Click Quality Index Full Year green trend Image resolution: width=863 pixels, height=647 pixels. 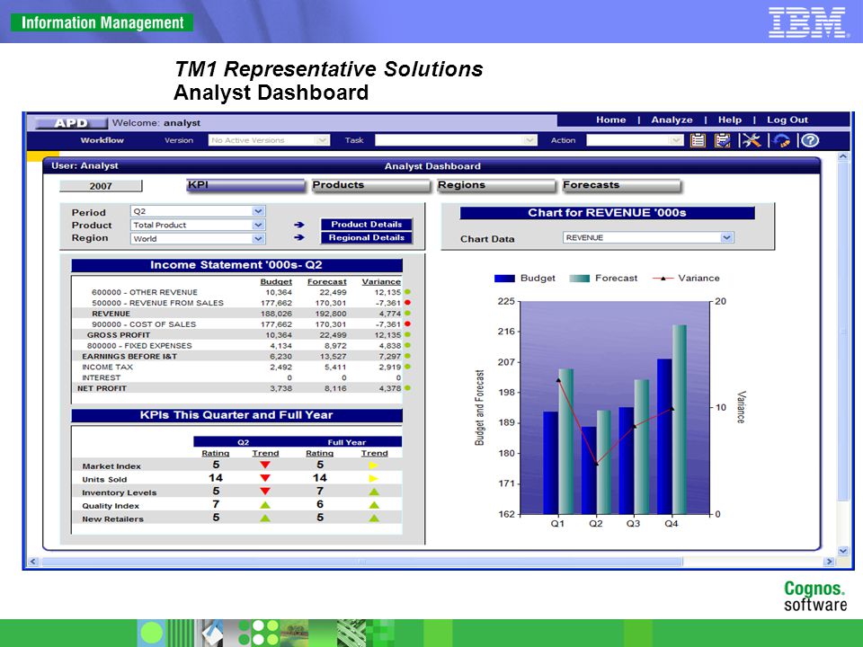point(374,504)
